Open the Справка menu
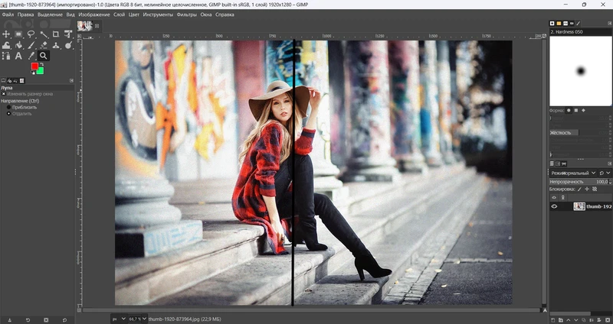This screenshot has height=324, width=613. 225,15
